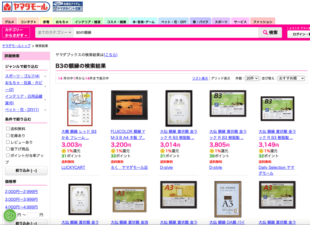The width and height of the screenshot is (310, 225).
Task: Click the maximum price input field
Action: click(x=33, y=215)
